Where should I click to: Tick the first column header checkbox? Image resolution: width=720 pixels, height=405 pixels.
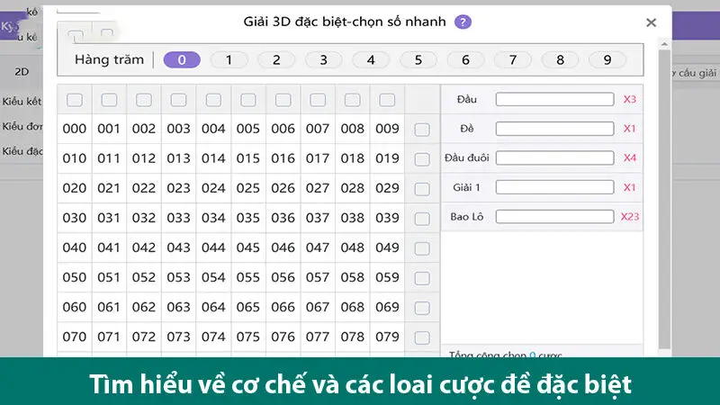click(75, 100)
